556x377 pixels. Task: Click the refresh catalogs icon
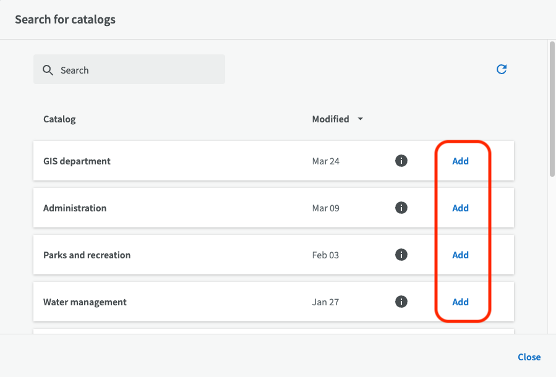tap(502, 69)
